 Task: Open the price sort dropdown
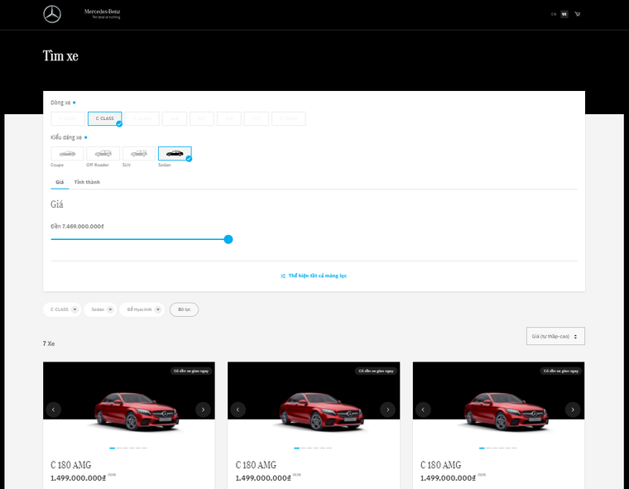click(555, 336)
